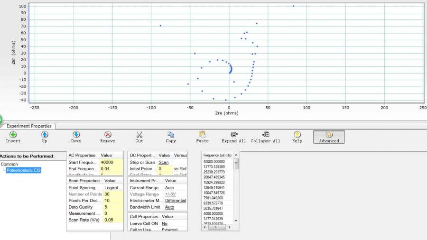427x240 pixels.
Task: Edit the Initial Potential value 0
Action: 165,169
